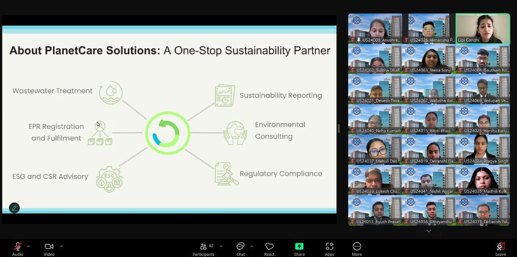
Task: Expand the arrow next to Chat
Action: 252,246
